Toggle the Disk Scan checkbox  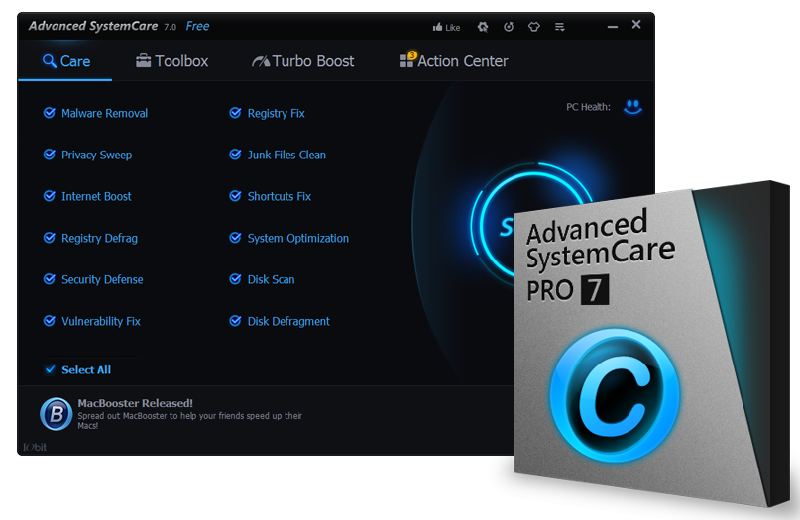tap(235, 279)
